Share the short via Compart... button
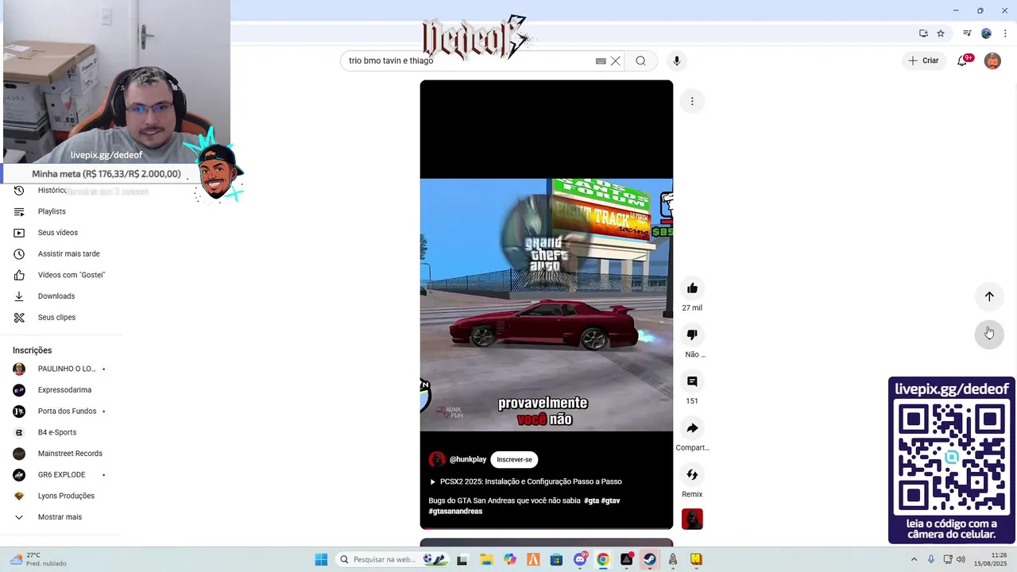Screen dimensions: 1017x572 pyautogui.click(x=692, y=429)
